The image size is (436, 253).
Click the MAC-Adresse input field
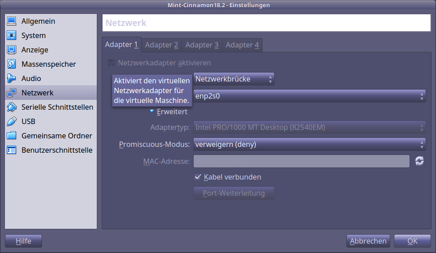click(x=302, y=161)
